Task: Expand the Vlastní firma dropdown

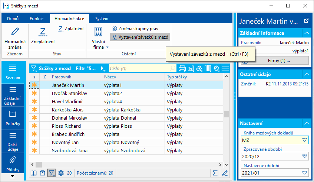Action: click(107, 47)
